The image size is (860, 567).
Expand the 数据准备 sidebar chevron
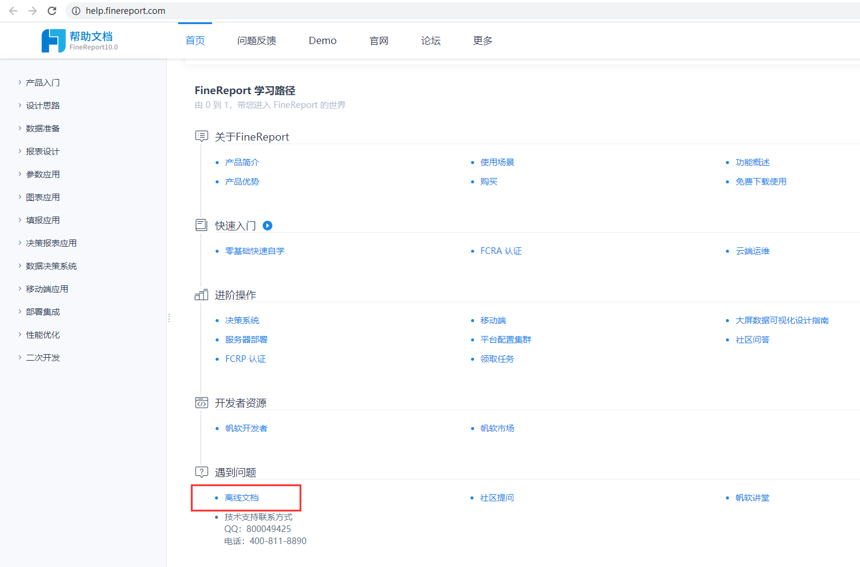pyautogui.click(x=19, y=128)
